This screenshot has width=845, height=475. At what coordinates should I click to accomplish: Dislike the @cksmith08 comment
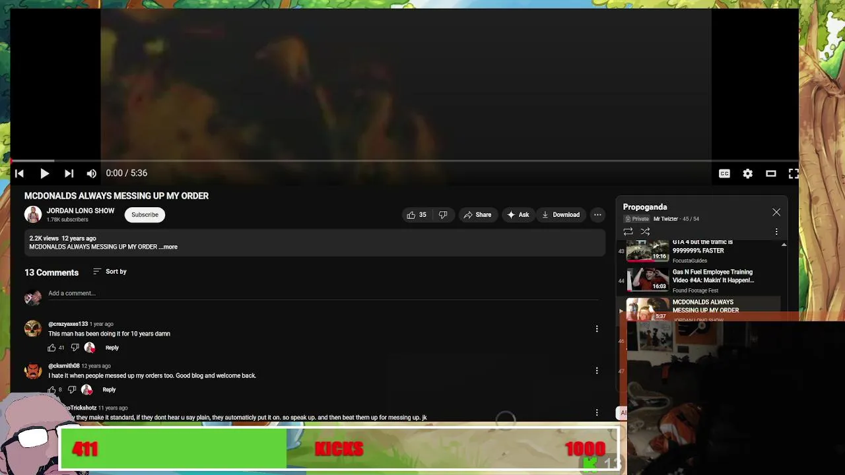coord(72,390)
